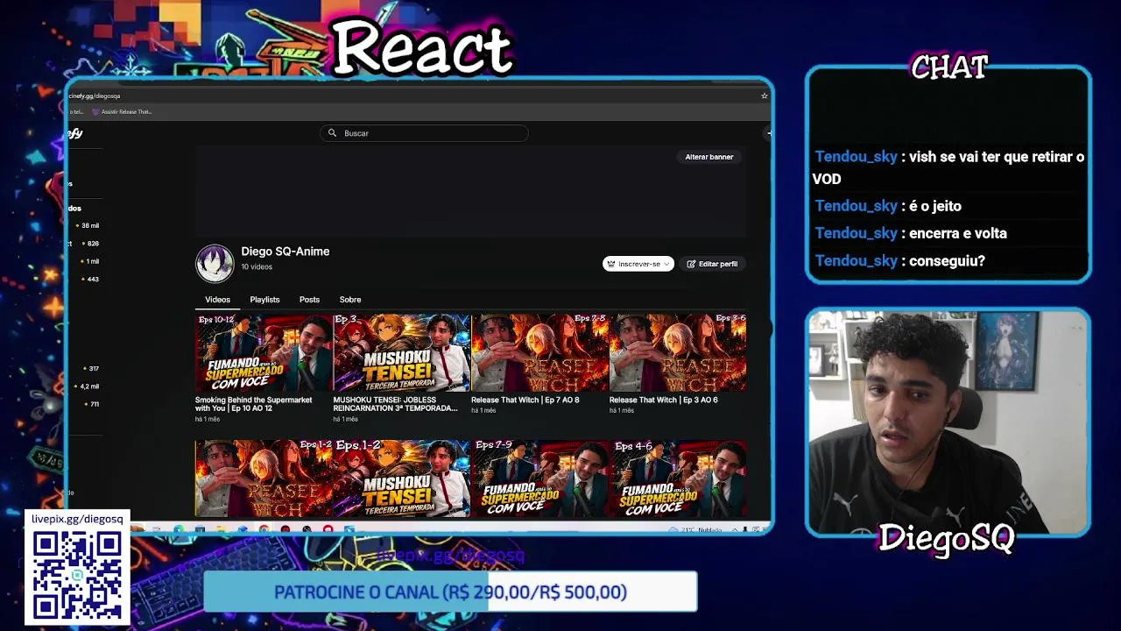Expand the Inscrever-se dropdown arrow
The height and width of the screenshot is (631, 1121).
point(666,264)
